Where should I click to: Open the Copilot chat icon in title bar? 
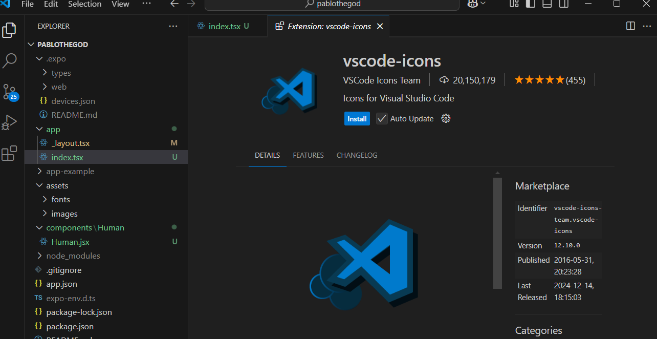[x=472, y=4]
